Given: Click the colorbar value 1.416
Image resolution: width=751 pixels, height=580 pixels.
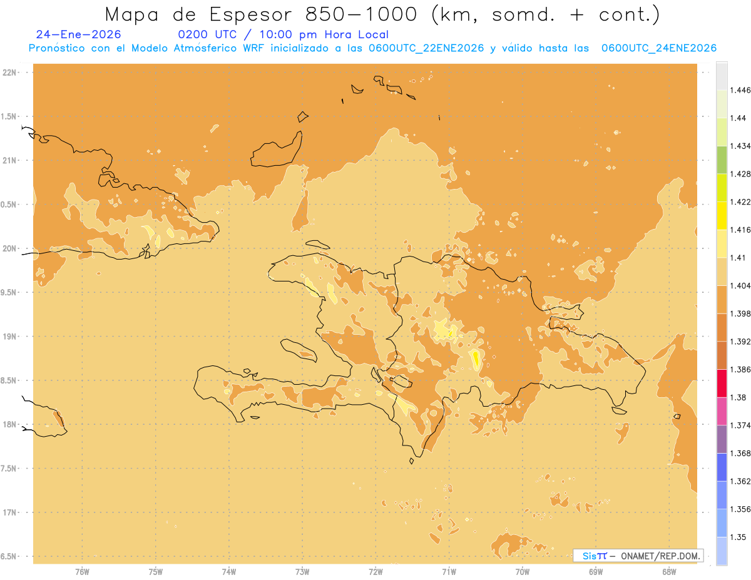Looking at the screenshot, I should point(741,230).
